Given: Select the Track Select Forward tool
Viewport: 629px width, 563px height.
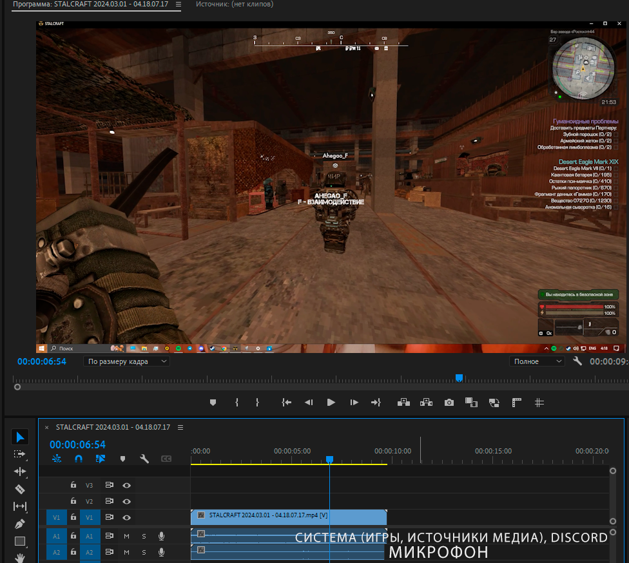Looking at the screenshot, I should [x=19, y=454].
